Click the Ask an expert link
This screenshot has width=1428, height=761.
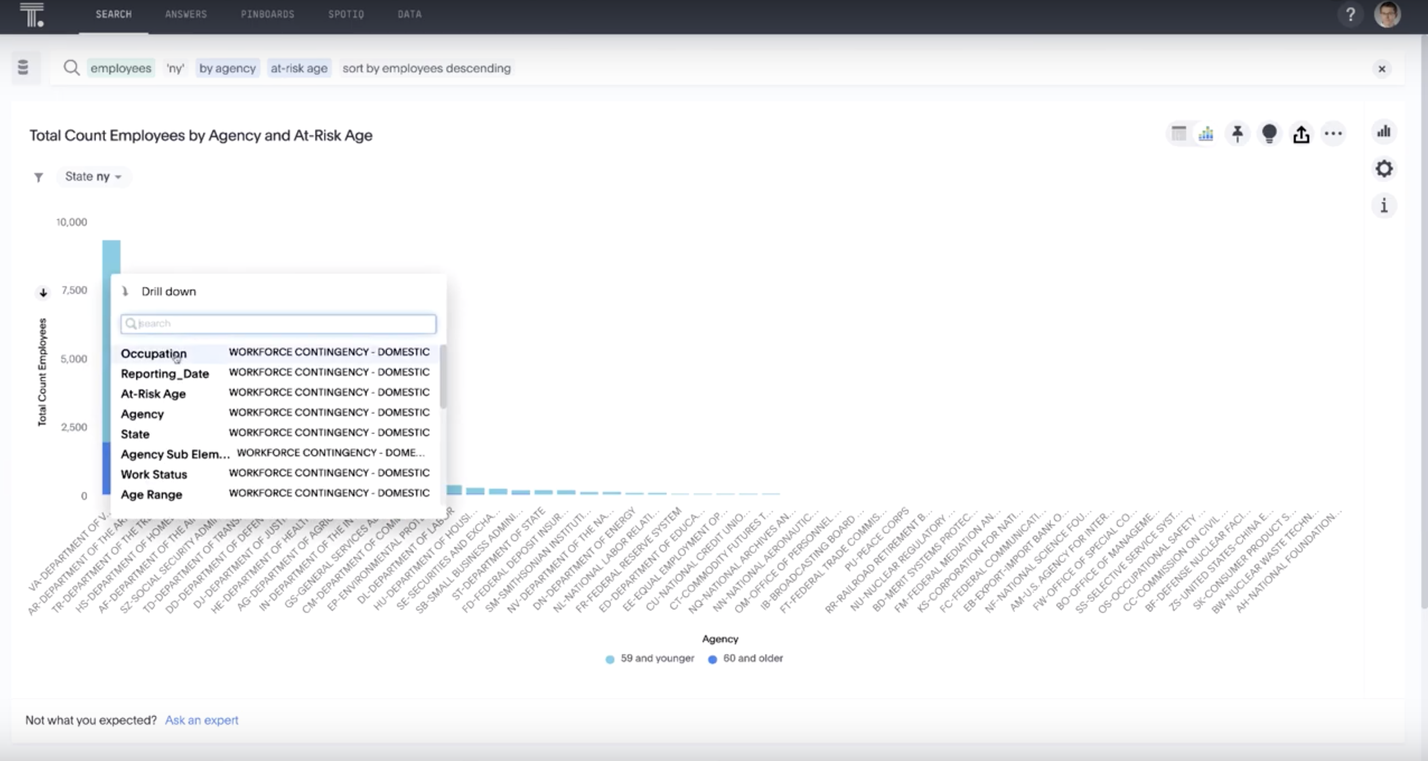[202, 720]
